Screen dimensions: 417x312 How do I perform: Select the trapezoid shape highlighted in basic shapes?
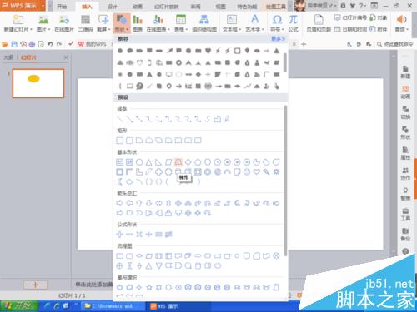178,161
